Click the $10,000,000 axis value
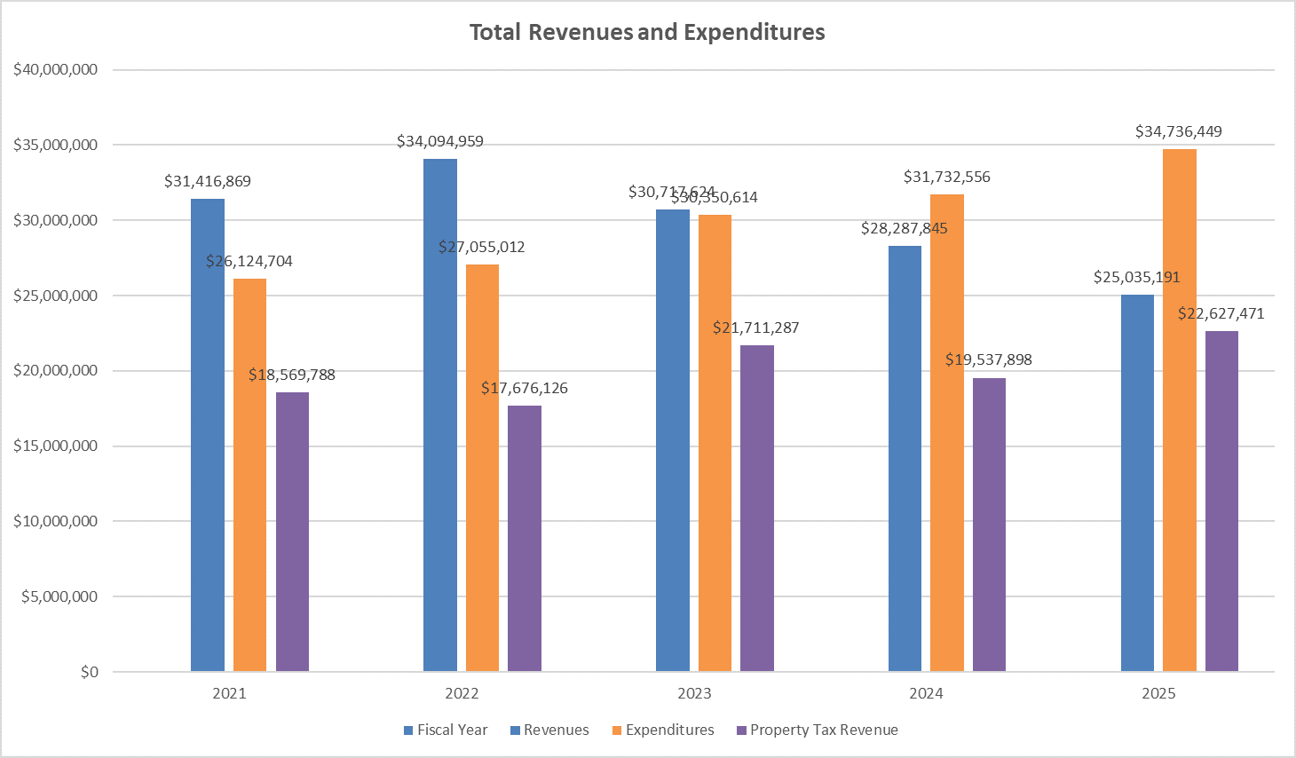1296x758 pixels. 55,521
